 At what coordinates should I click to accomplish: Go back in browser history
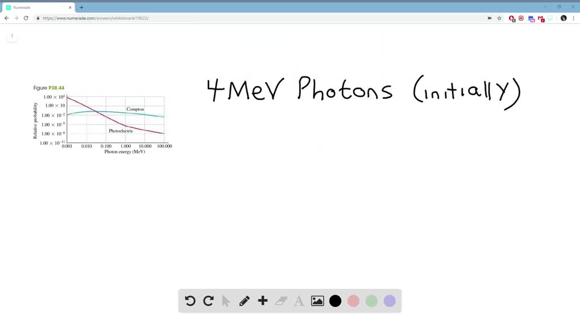coord(7,18)
